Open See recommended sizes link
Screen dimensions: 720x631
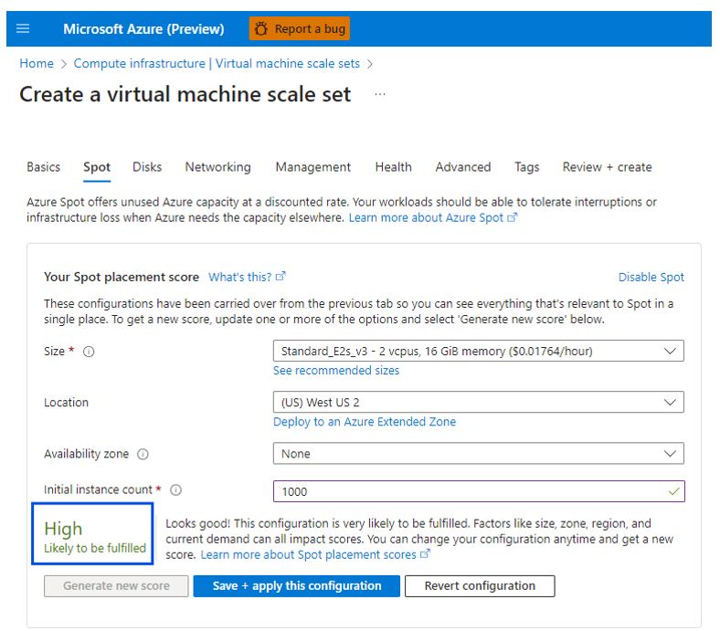pos(336,371)
